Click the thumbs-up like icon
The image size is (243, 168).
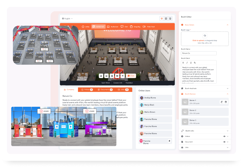click(101, 75)
